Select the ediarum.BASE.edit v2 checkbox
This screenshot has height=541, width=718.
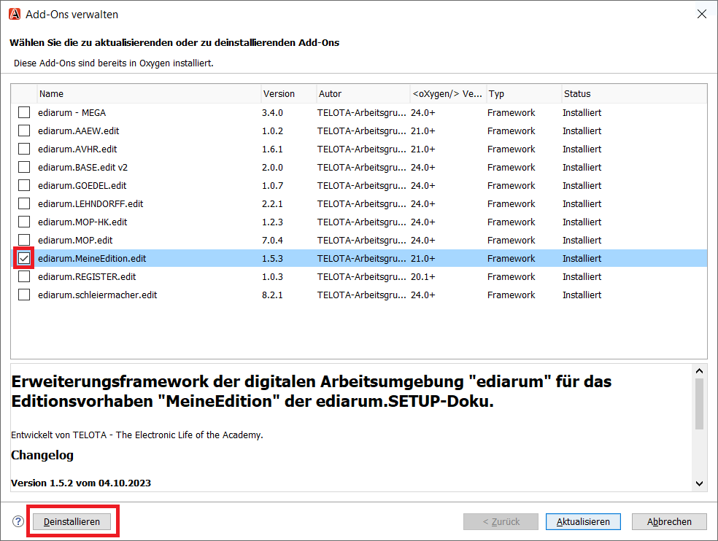tap(24, 168)
